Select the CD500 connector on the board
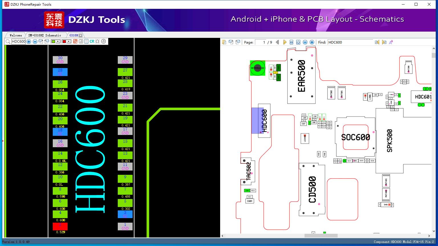 [x=312, y=190]
